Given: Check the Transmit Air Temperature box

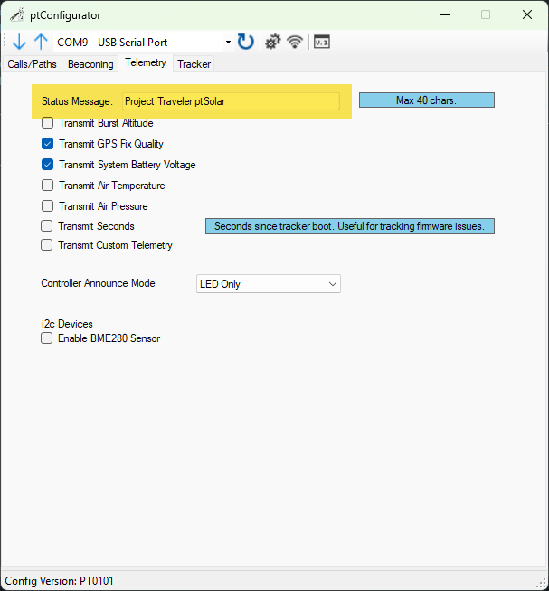Looking at the screenshot, I should tap(47, 186).
